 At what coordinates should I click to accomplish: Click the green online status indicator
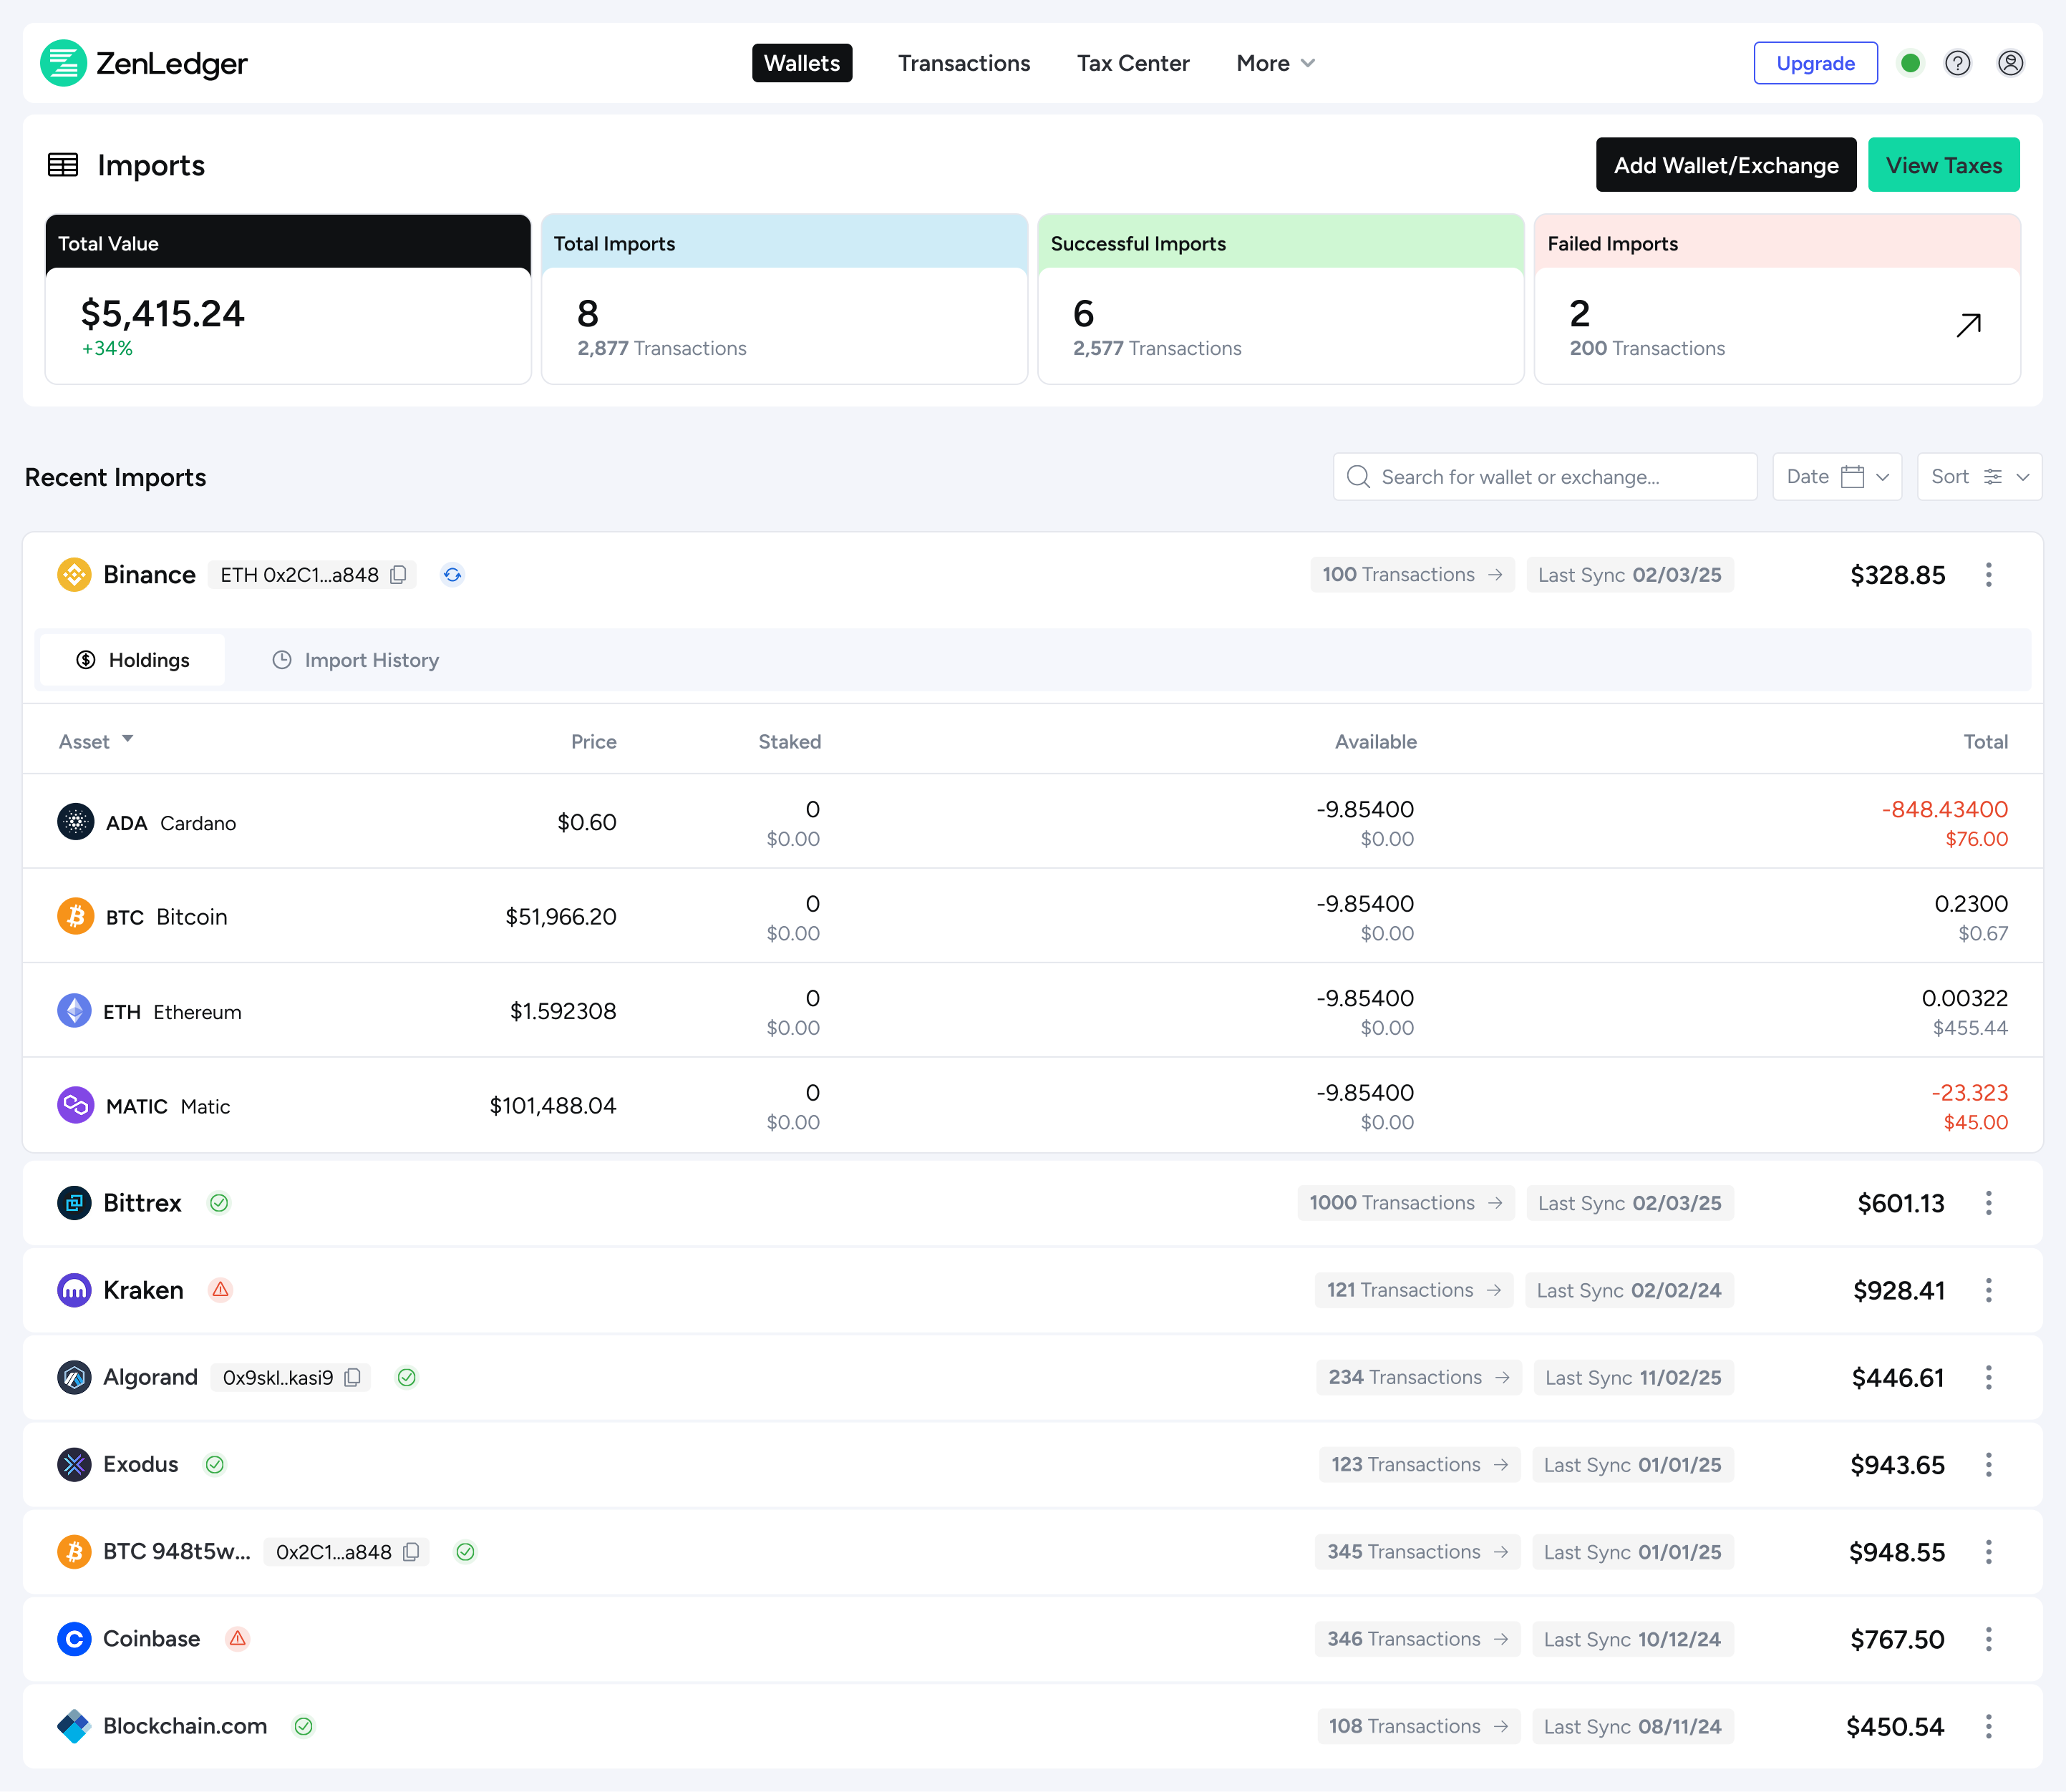(1910, 63)
